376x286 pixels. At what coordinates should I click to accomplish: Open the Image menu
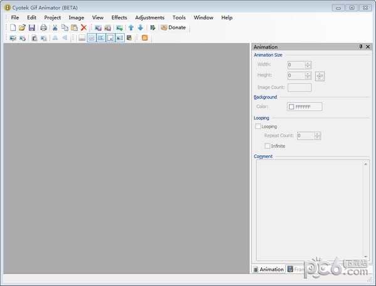76,18
